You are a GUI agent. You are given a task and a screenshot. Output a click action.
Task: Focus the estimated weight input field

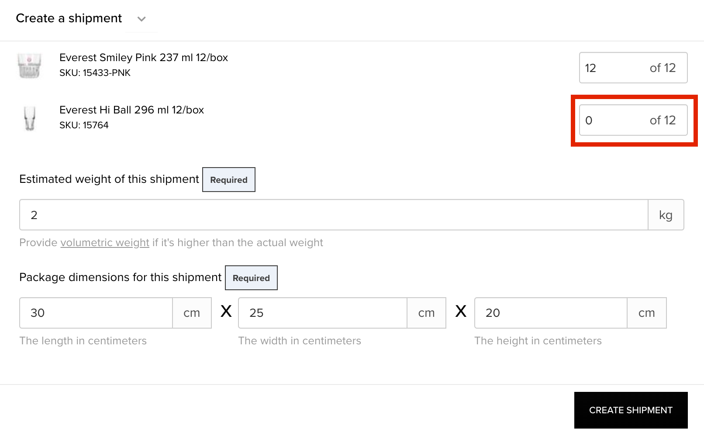pos(334,215)
